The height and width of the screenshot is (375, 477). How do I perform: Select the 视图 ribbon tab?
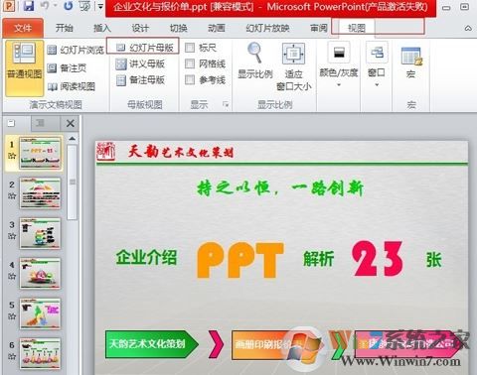(357, 28)
